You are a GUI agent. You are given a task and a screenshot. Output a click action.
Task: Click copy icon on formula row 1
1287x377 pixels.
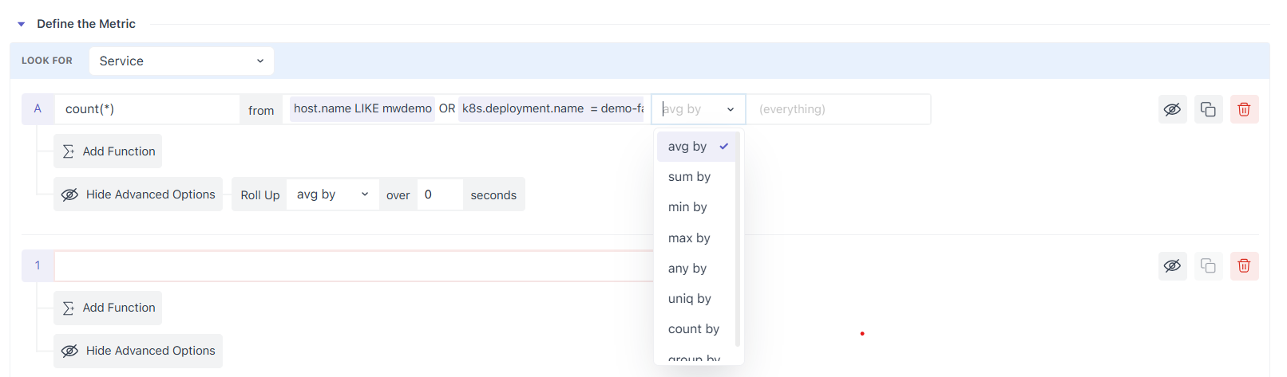[1208, 265]
